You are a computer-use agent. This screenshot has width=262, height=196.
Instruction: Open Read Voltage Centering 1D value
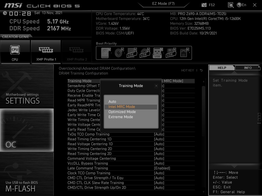[159, 144]
